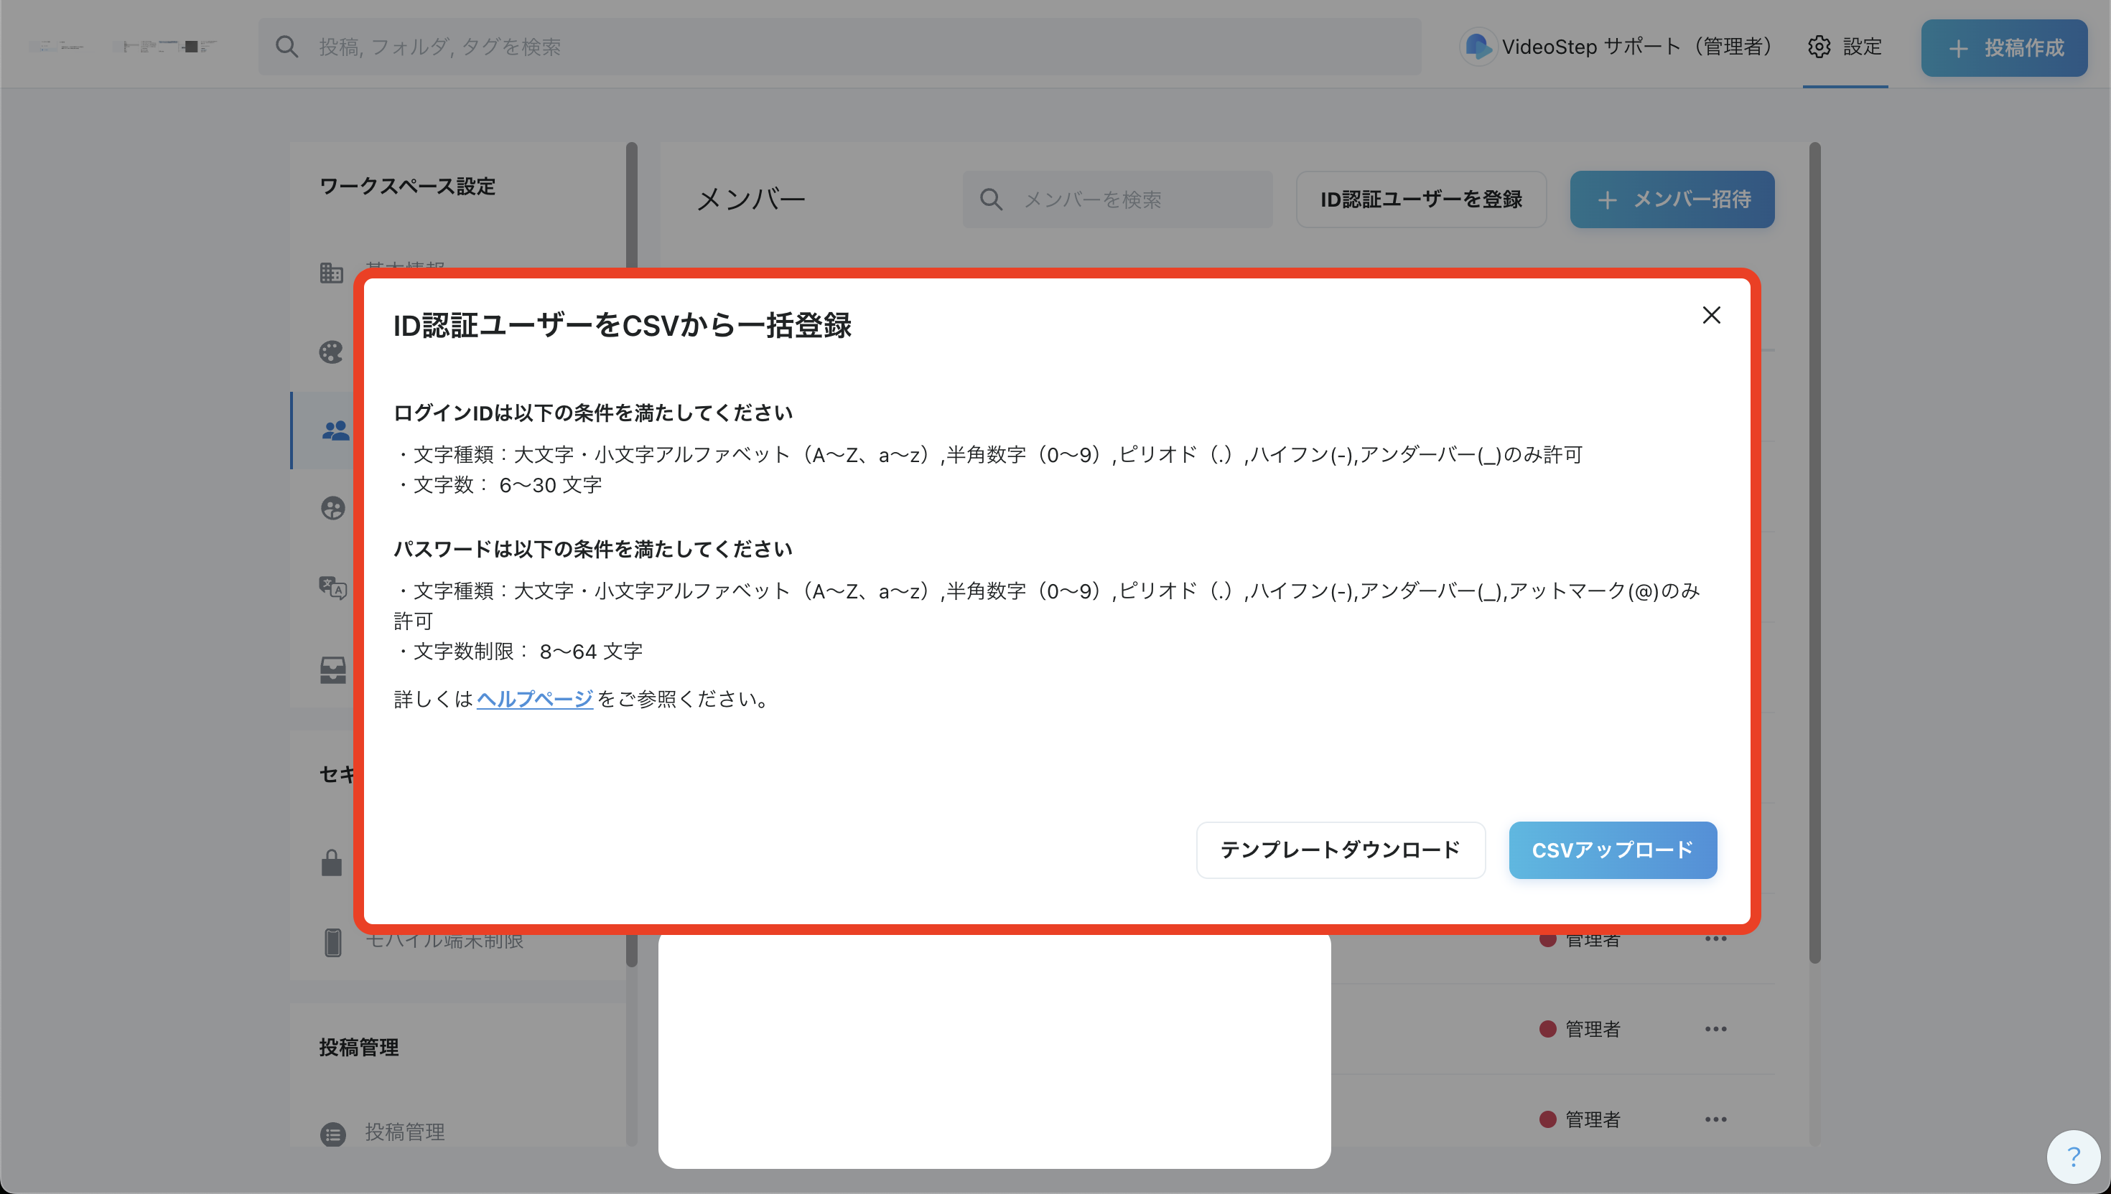Open the ヘルプページ link
The height and width of the screenshot is (1194, 2111).
534,699
